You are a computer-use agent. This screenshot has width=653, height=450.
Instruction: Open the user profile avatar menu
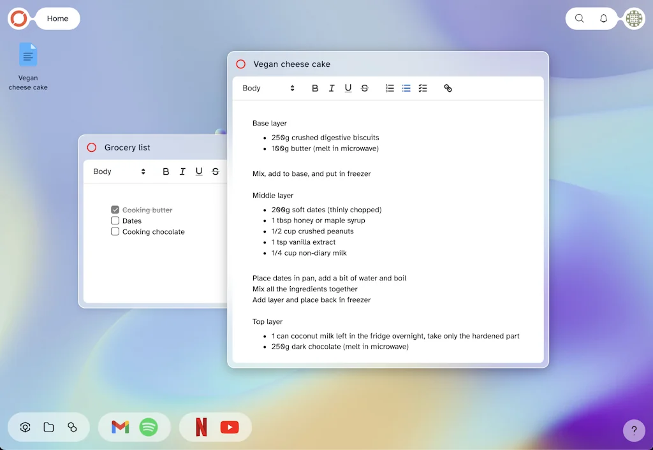[634, 18]
